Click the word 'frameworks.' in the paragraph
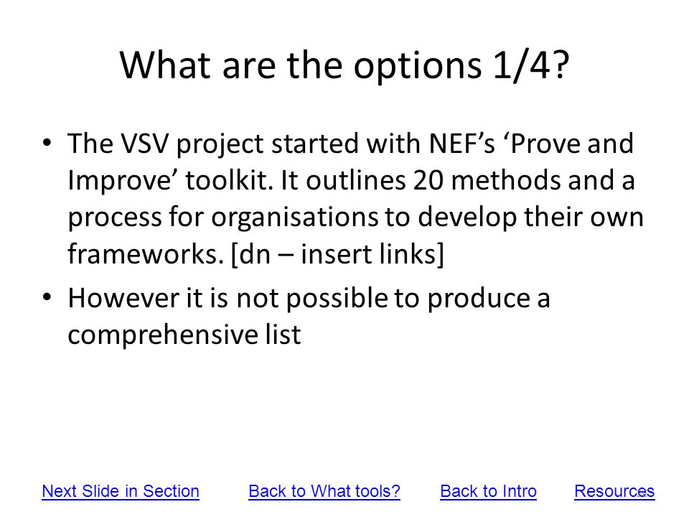Screen dimensions: 689x517 (146, 254)
